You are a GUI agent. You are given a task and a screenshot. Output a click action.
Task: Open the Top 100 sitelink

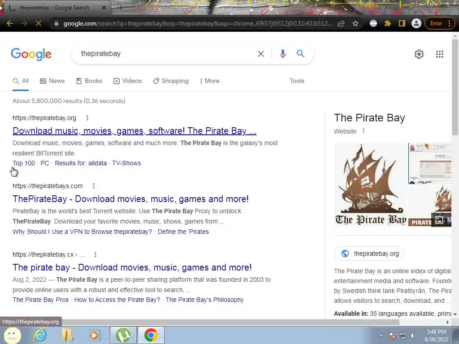(x=24, y=163)
